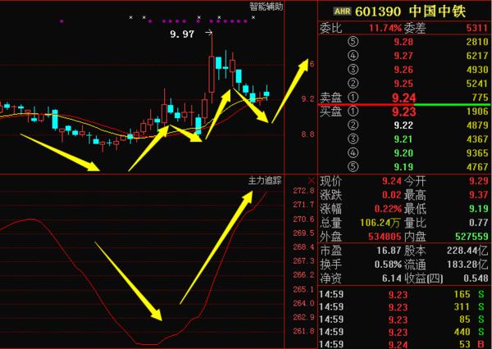Click the 收益(四) value 0.548
492x349 pixels.
(476, 278)
